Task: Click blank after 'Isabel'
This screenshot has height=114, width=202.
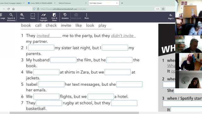Action: coord(51,84)
